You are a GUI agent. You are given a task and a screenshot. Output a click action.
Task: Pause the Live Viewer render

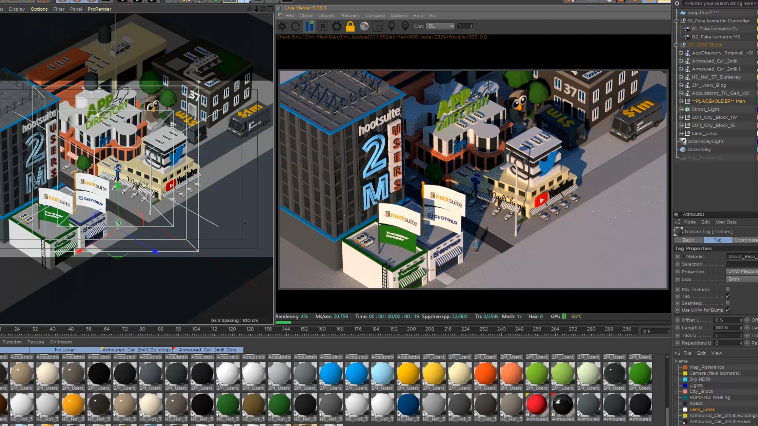[x=309, y=26]
